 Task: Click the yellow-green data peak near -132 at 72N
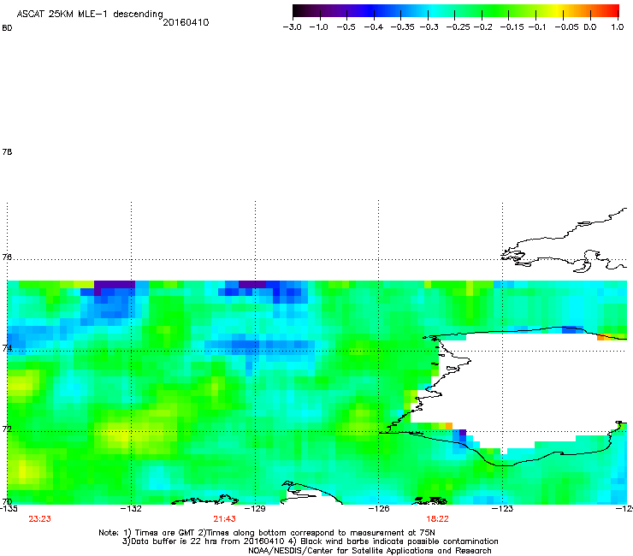pyautogui.click(x=123, y=436)
